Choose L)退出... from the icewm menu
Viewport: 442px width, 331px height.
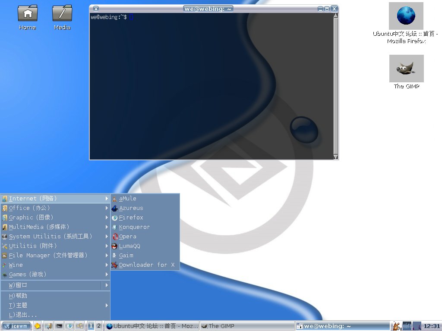point(55,315)
